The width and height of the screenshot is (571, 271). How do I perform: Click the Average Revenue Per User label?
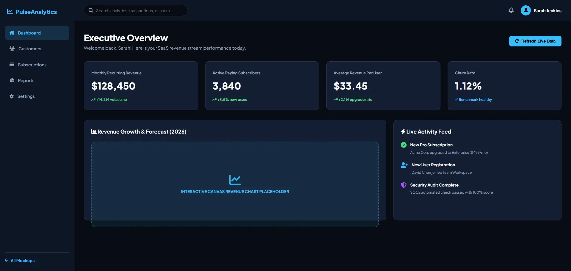tap(358, 73)
